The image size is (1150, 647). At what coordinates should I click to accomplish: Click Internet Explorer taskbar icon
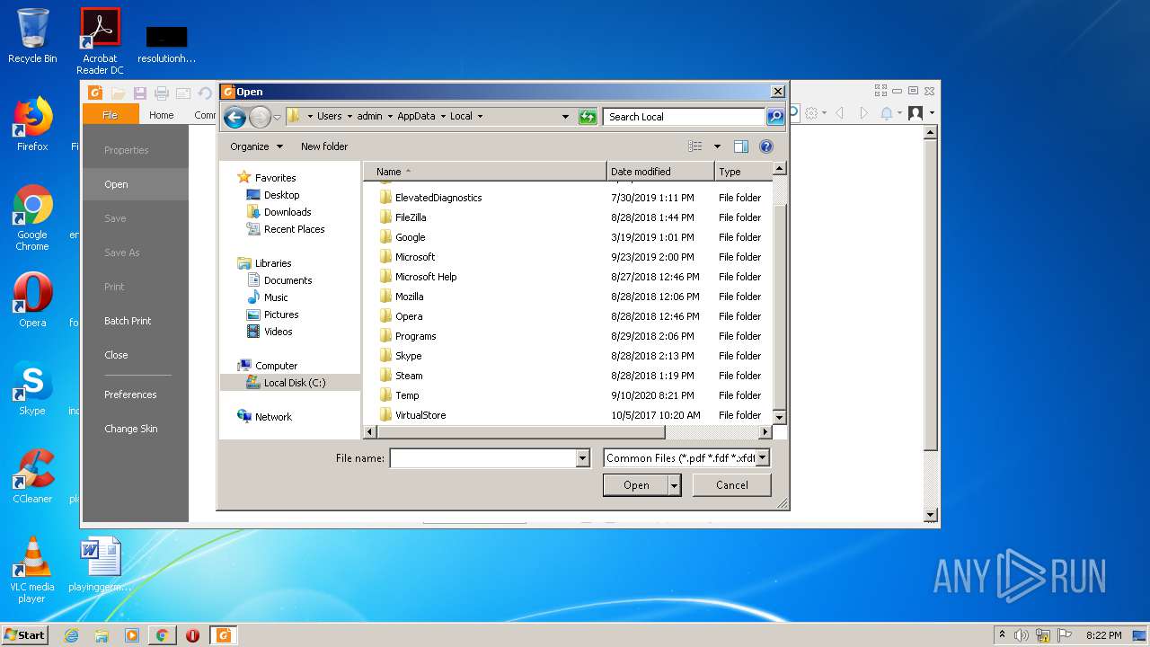pos(71,635)
